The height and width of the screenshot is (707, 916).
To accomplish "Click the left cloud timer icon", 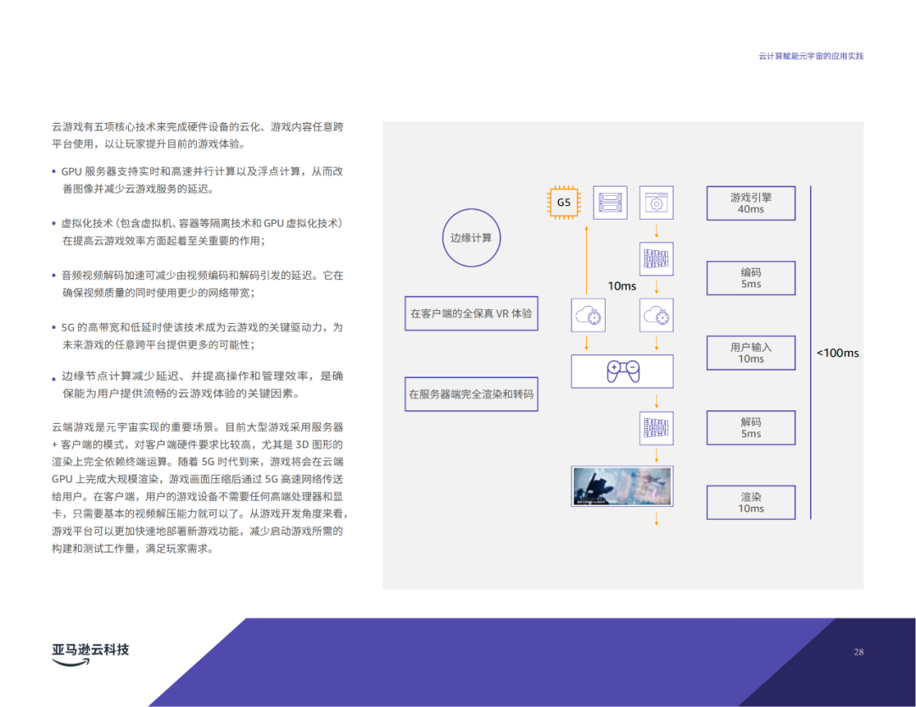I will pyautogui.click(x=589, y=315).
